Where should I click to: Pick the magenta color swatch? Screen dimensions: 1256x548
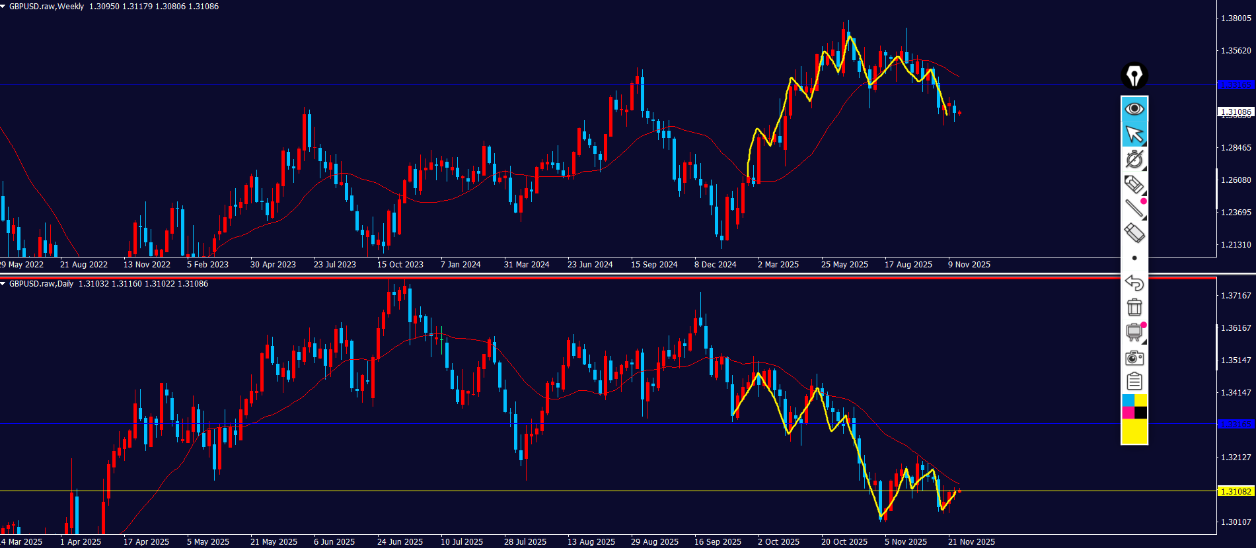pos(1128,413)
